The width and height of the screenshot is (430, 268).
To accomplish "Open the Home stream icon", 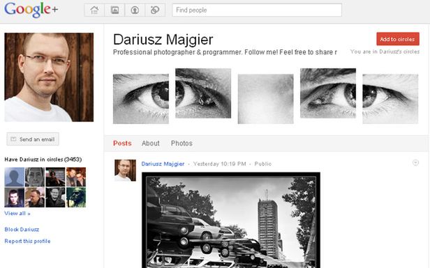I will (x=94, y=10).
